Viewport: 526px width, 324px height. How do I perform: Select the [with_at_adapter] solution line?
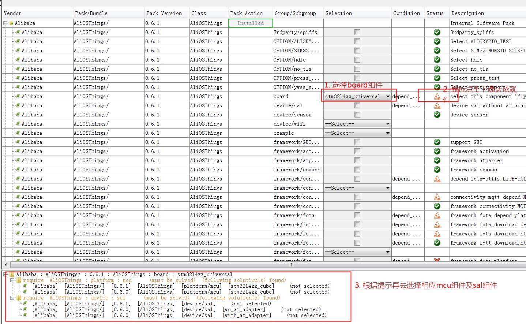(179, 315)
